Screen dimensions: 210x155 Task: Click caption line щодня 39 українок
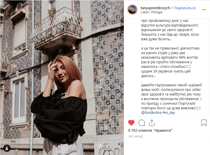coord(166,71)
